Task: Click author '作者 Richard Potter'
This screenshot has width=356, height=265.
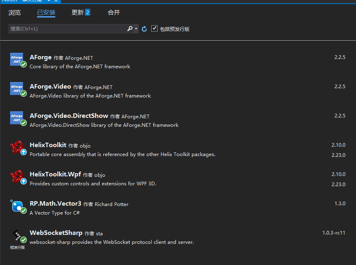Action: tap(106, 204)
